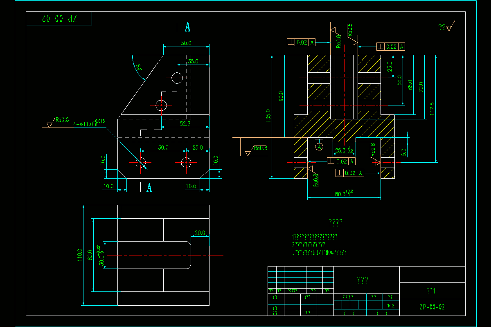The image size is (491, 327).
Task: Select the 70.0 vertical dimension text
Action: tap(421, 87)
